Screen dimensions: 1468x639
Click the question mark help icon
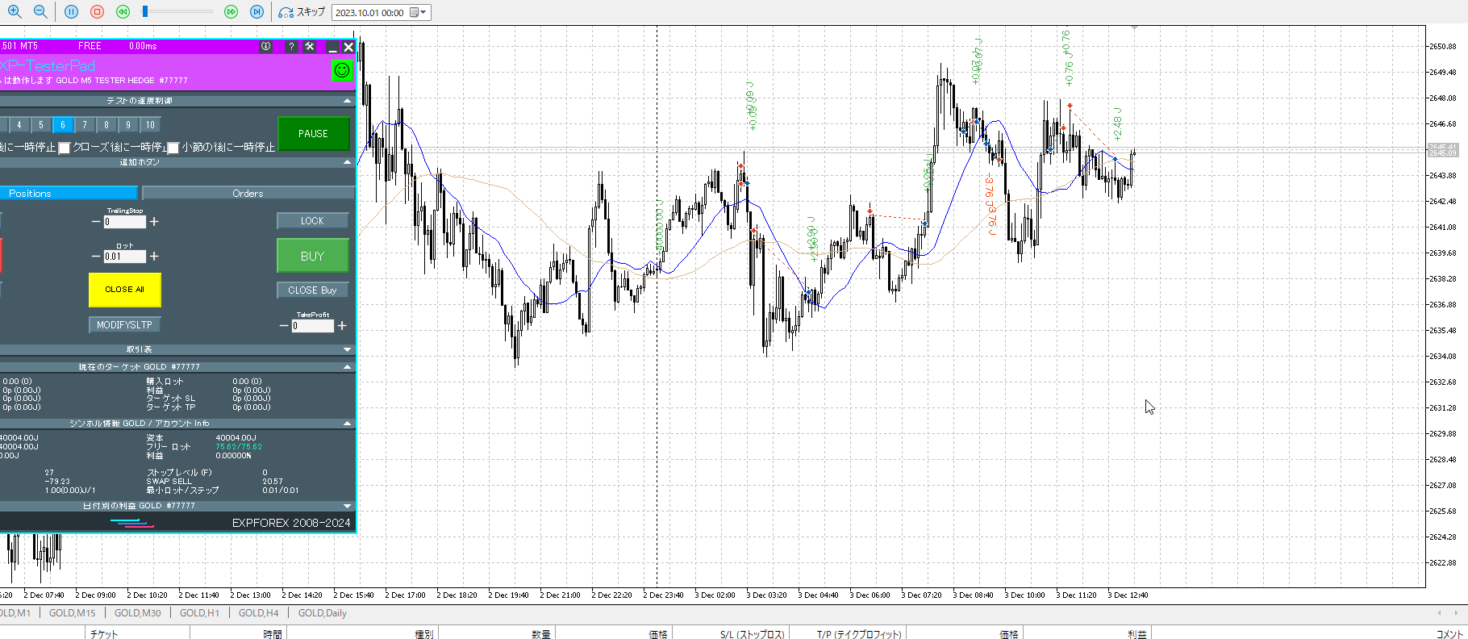tap(291, 47)
